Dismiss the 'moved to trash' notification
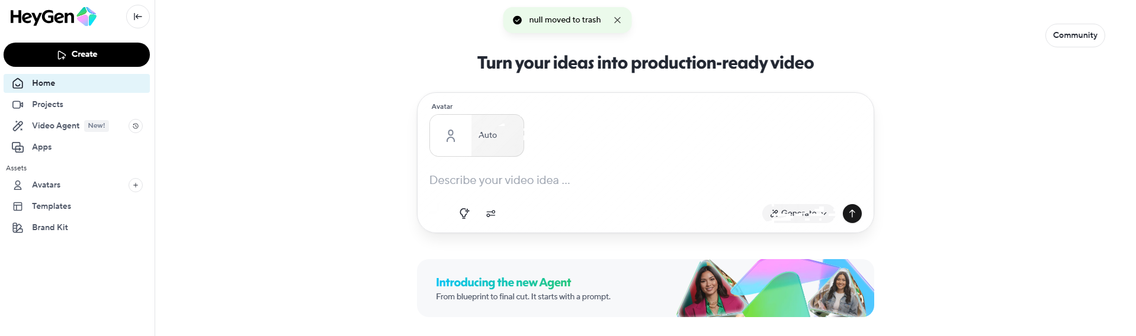The image size is (1136, 336). 617,20
